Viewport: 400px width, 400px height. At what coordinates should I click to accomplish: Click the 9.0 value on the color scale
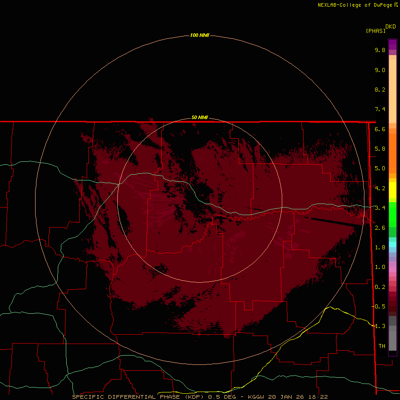pos(380,70)
